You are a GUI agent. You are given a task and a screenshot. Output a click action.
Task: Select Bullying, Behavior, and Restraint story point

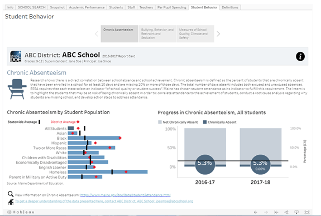(x=157, y=34)
